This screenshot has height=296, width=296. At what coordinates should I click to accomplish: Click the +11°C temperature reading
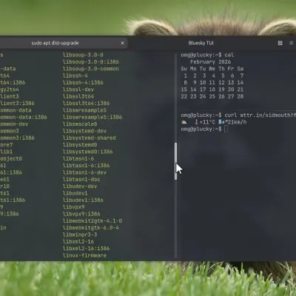[207, 122]
